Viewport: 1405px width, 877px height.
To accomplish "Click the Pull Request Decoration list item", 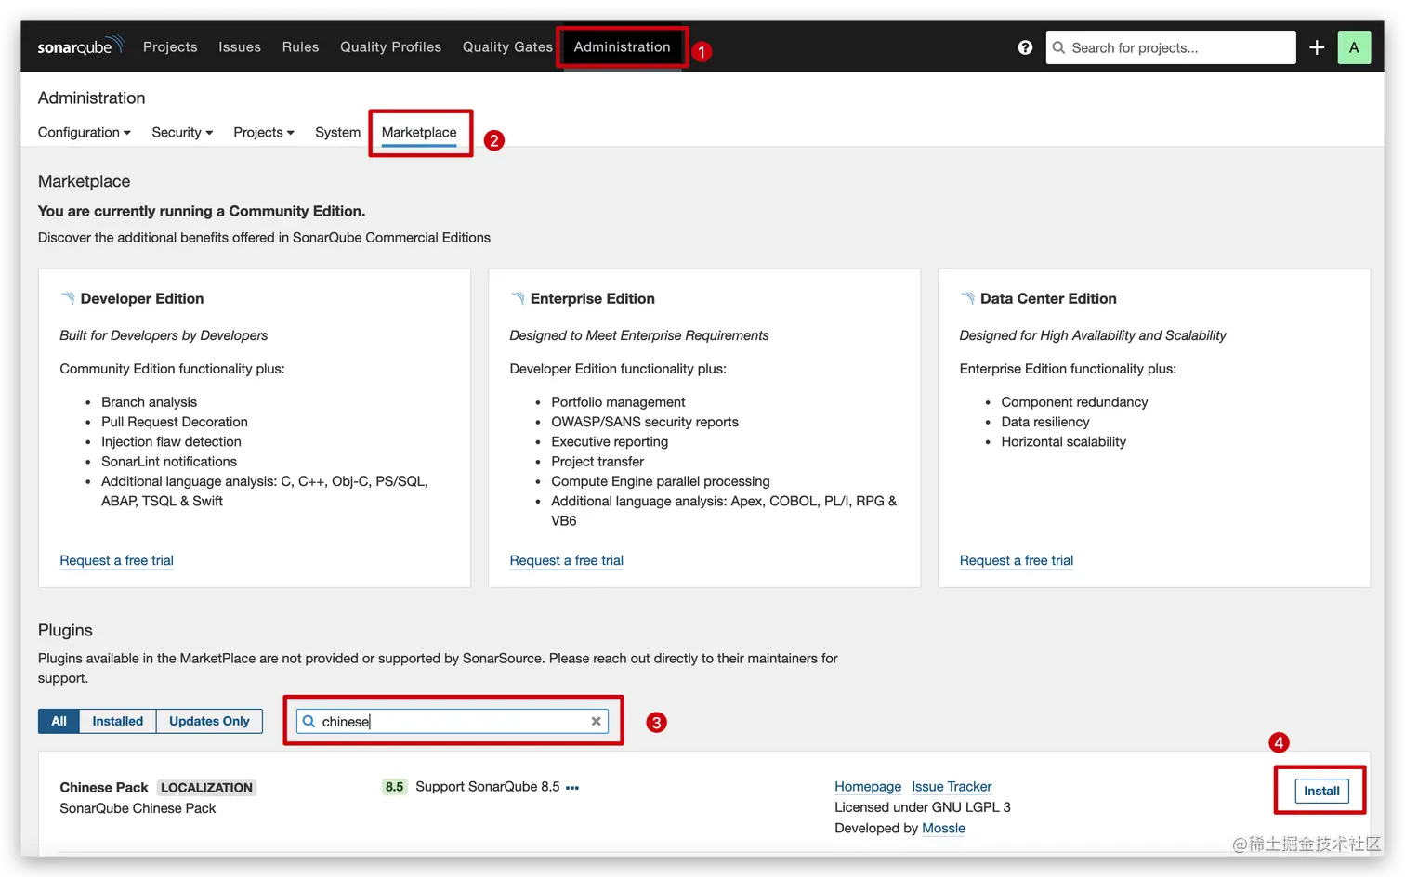I will [175, 422].
